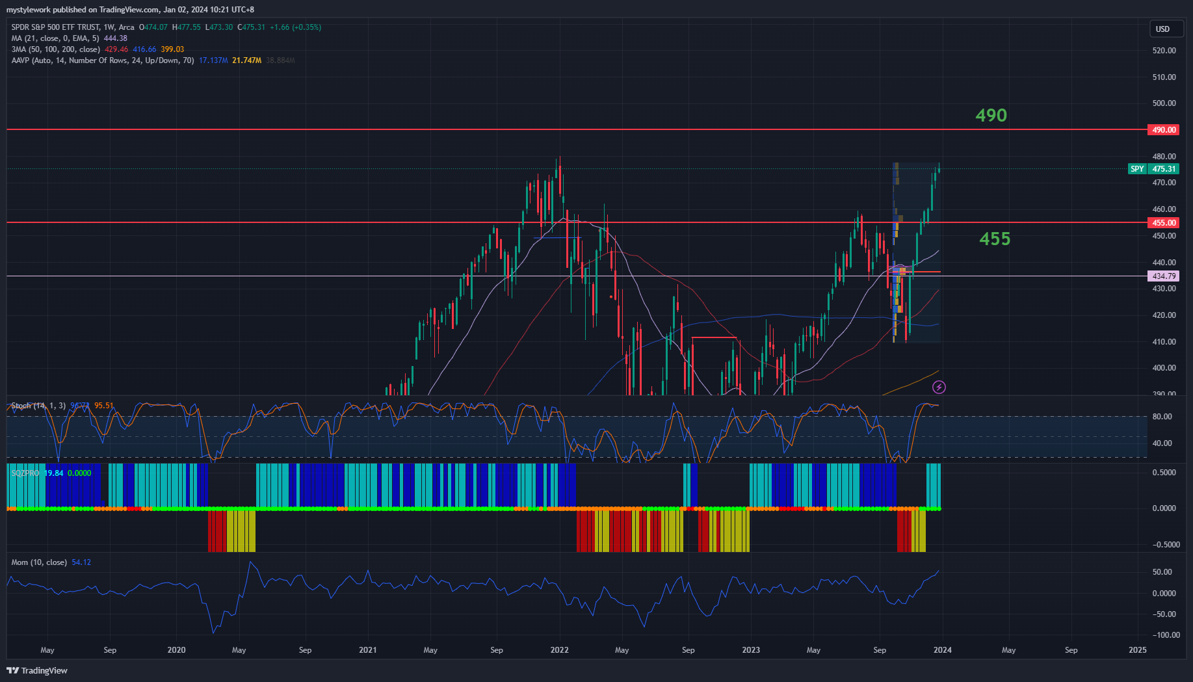Click the price change +1.66 (+0.35%)
Image resolution: width=1193 pixels, height=682 pixels.
[296, 27]
